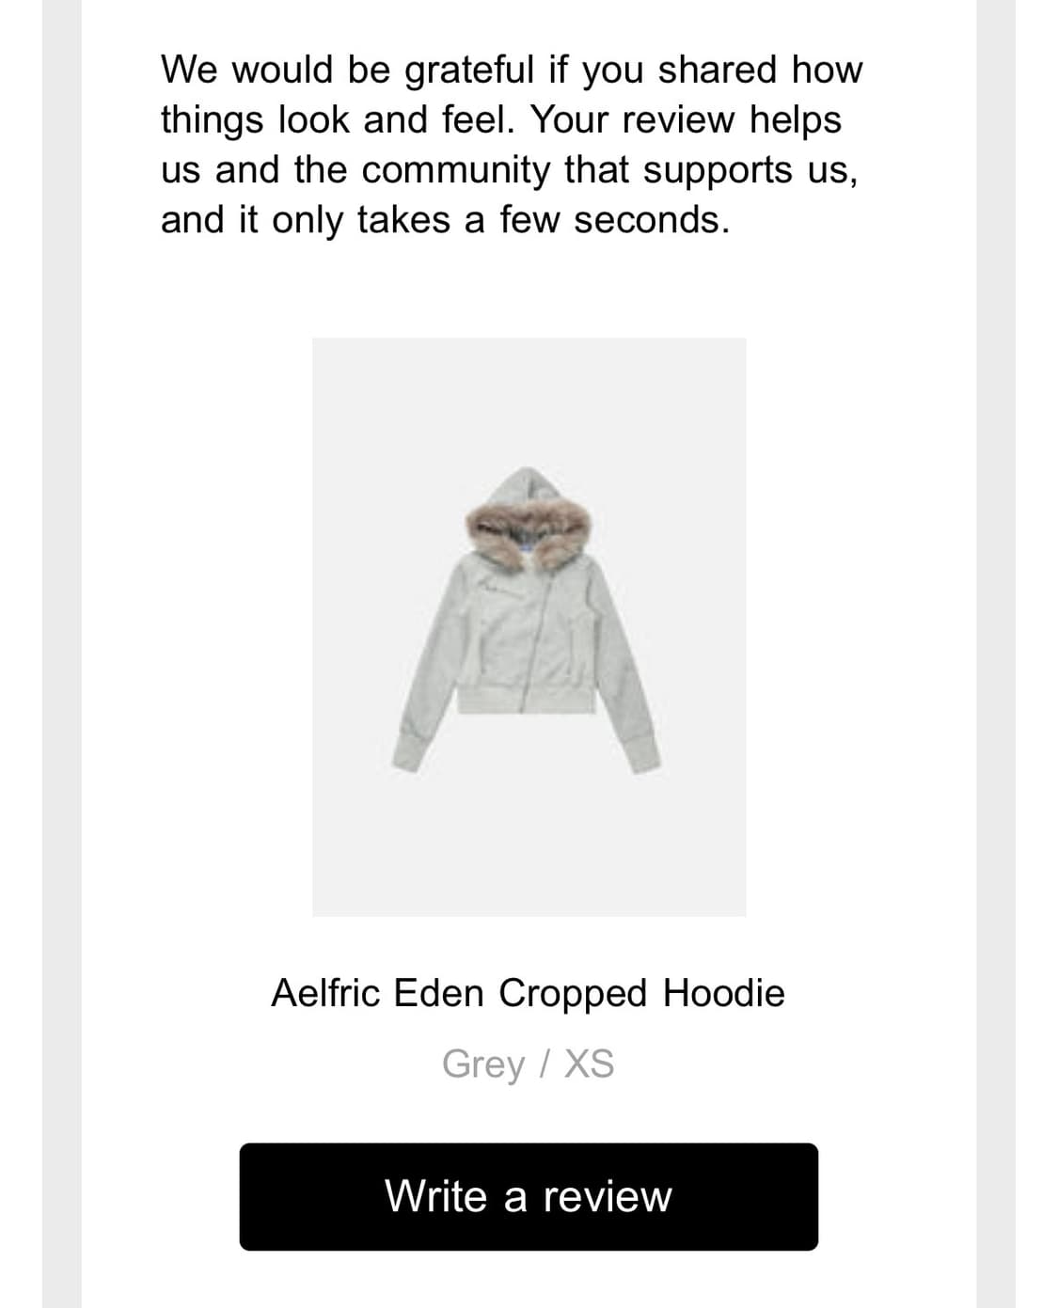The width and height of the screenshot is (1058, 1308).
Task: Click empty area above hoodie inside product image
Action: click(x=529, y=400)
